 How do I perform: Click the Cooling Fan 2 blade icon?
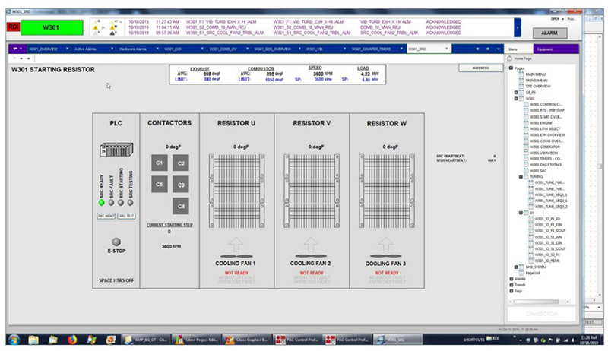coord(311,256)
